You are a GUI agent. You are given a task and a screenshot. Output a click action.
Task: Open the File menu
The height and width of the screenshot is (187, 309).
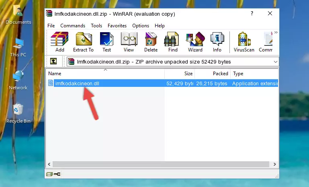tap(51, 26)
